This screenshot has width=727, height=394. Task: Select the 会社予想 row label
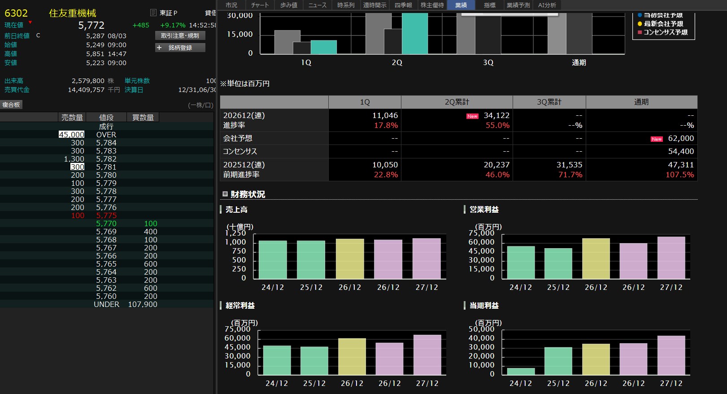tap(238, 138)
